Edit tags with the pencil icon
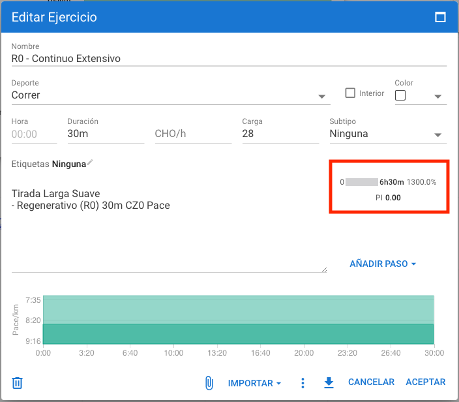Viewport: 459px width, 402px height. pos(91,162)
